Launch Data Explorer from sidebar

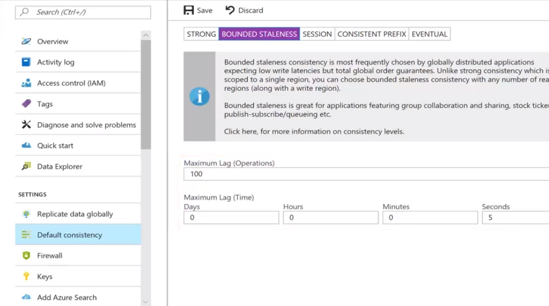coord(78,166)
